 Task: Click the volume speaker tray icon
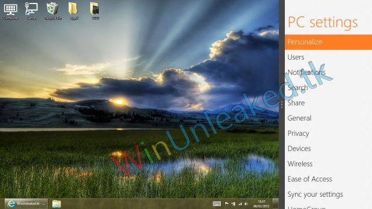coord(246,204)
